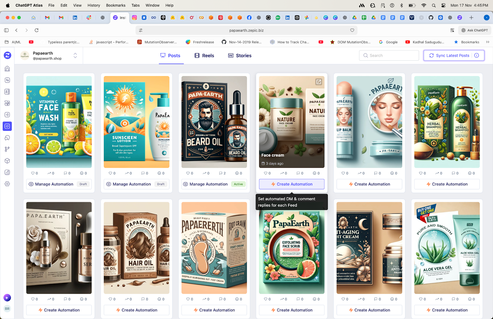This screenshot has width=493, height=319.
Task: Click the Zepic logo atop the sidebar
Action: pos(7,55)
